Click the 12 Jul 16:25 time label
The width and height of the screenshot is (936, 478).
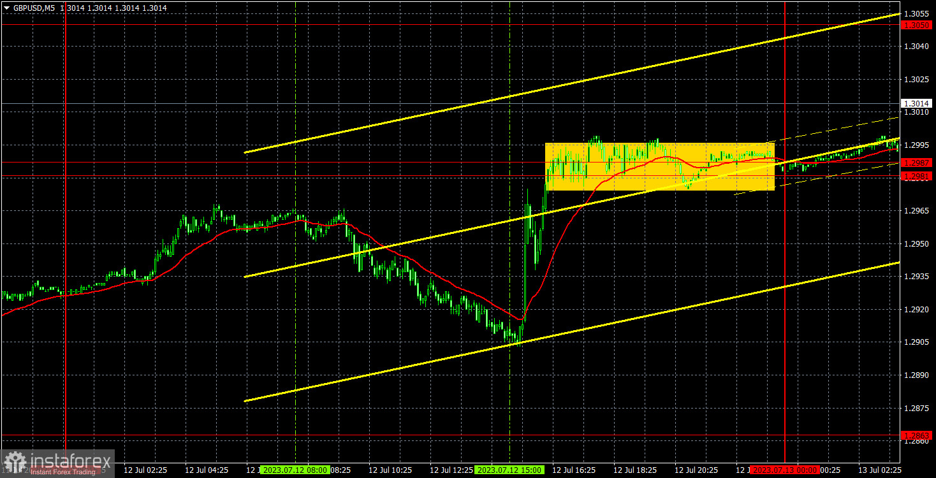(574, 470)
